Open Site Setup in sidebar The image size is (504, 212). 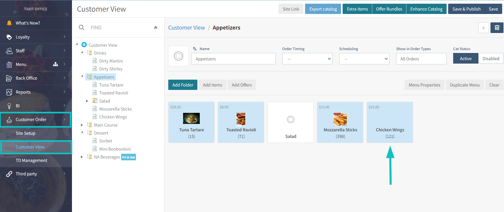coord(25,133)
